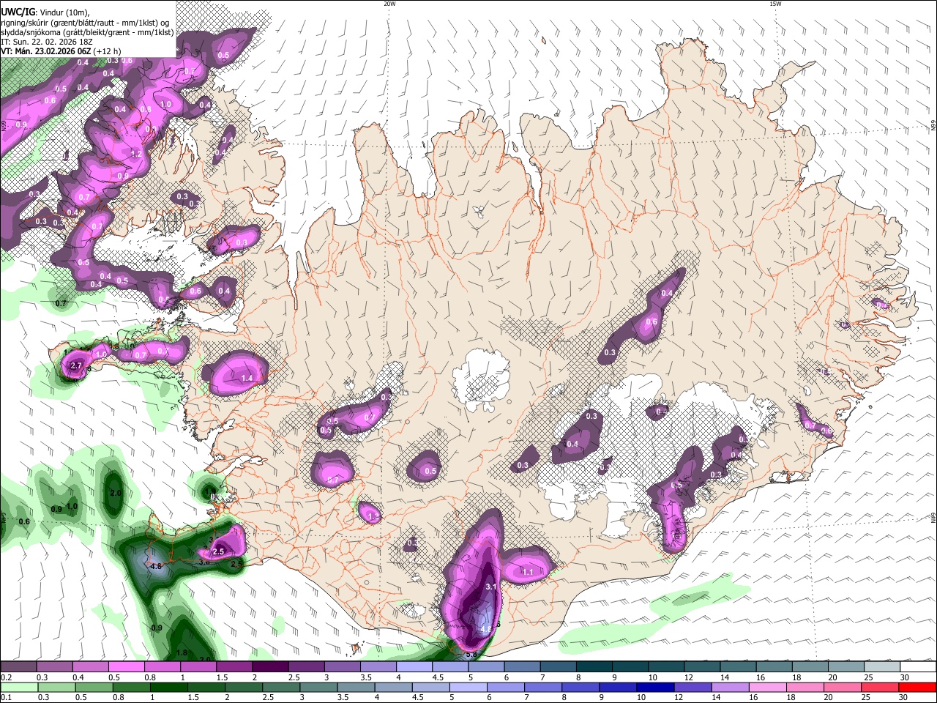
Task: Click the top-row legend label 3.5
Action: tap(366, 677)
